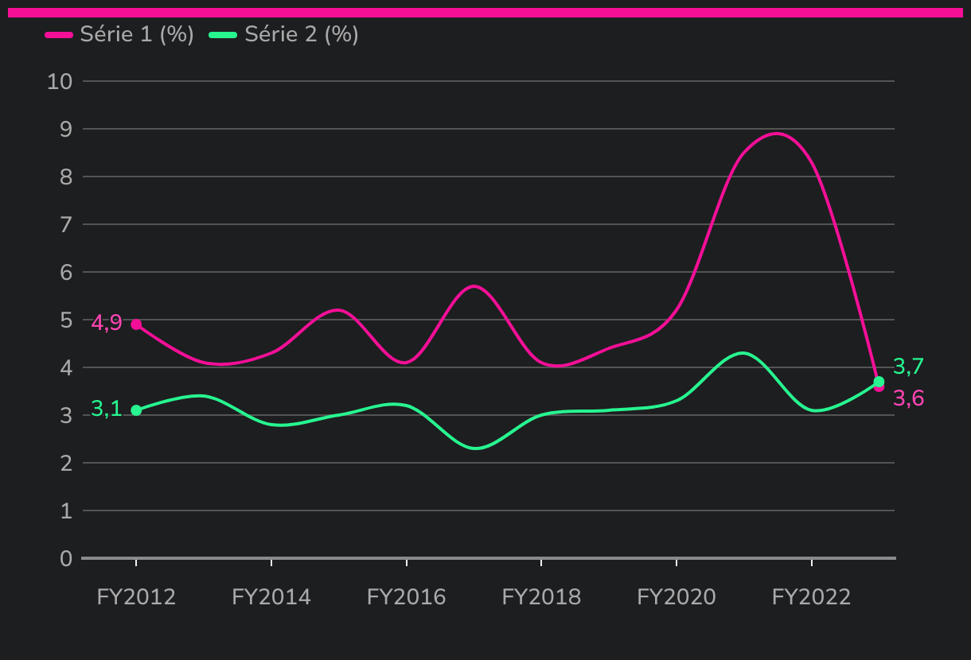Image resolution: width=971 pixels, height=660 pixels.
Task: Click the green 3,1 data label
Action: pyautogui.click(x=107, y=409)
